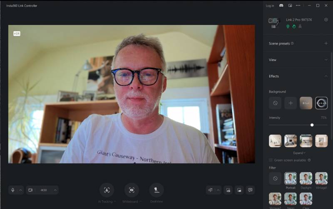Take a snapshot with capture icon
The height and width of the screenshot is (209, 333).
pyautogui.click(x=228, y=190)
